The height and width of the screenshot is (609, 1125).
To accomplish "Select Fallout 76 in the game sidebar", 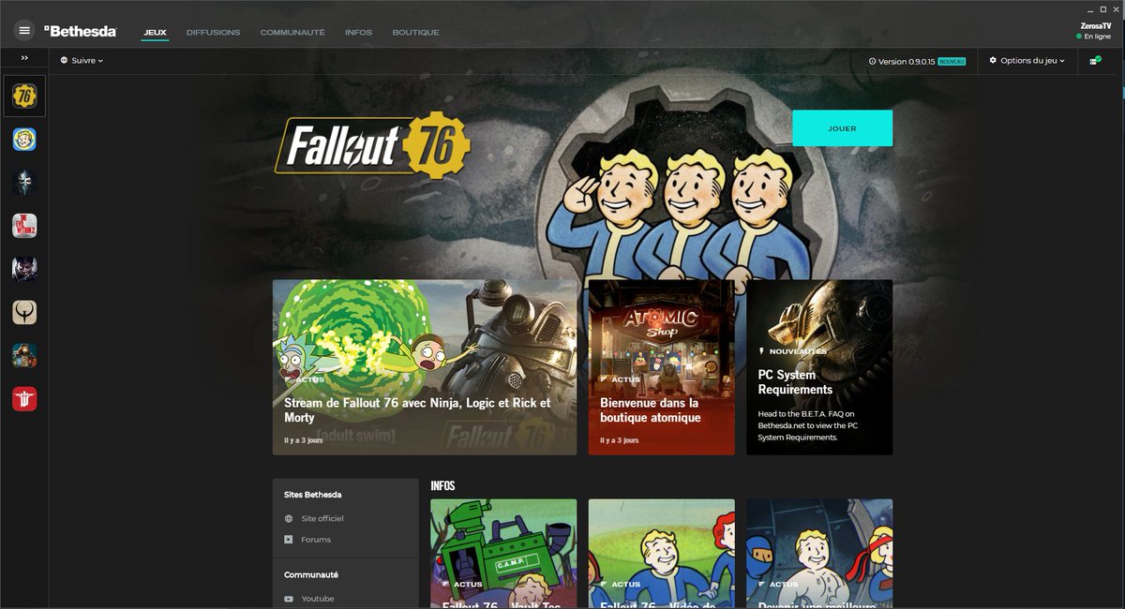I will [24, 96].
